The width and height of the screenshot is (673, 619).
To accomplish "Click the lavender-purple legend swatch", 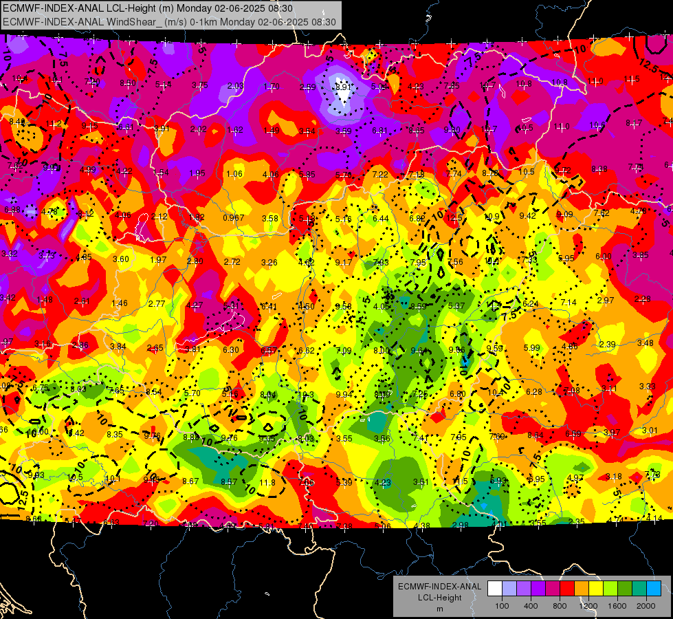I will 524,589.
